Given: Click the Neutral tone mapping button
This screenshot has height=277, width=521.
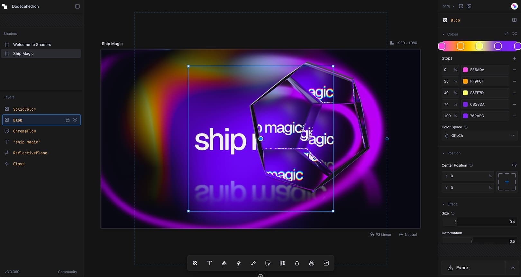Looking at the screenshot, I should pyautogui.click(x=408, y=235).
